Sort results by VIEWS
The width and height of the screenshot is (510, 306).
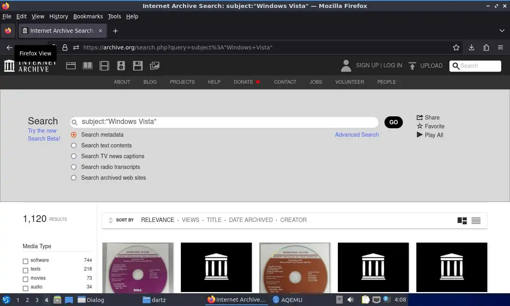point(190,220)
